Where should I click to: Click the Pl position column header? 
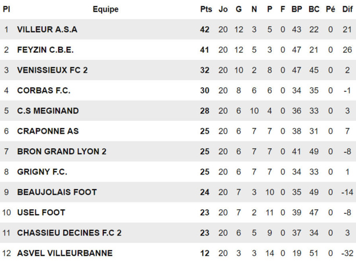tap(6, 9)
